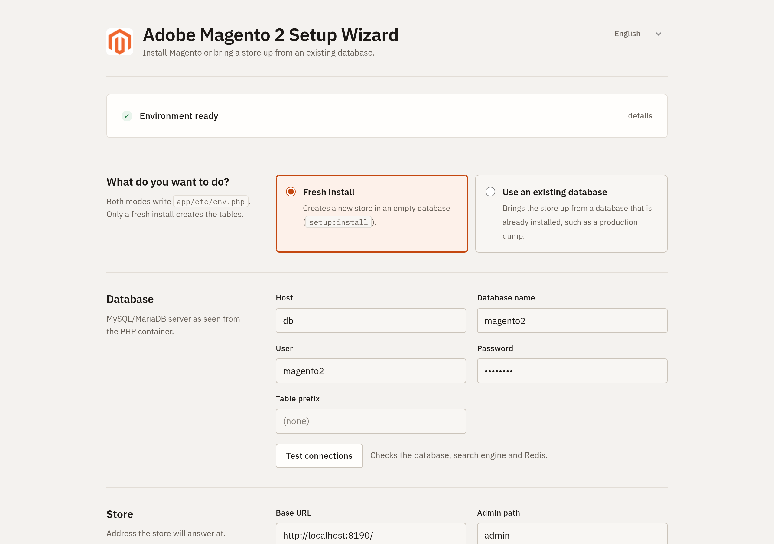Click the Environment ready status text
Image resolution: width=774 pixels, height=544 pixels.
(x=179, y=116)
